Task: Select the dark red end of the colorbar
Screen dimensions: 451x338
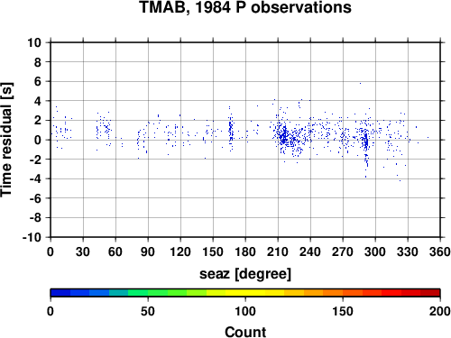Action: coord(430,293)
